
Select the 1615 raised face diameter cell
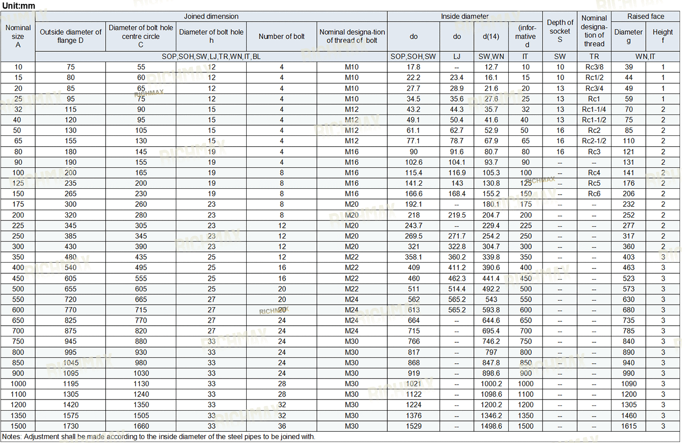coord(629,426)
